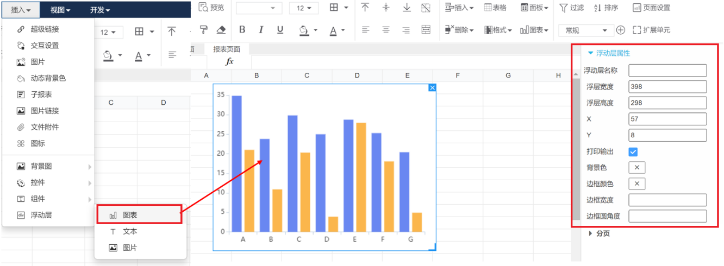Click the 浮动层名称 input field

(667, 70)
